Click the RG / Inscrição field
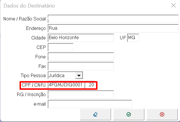 [81, 94]
